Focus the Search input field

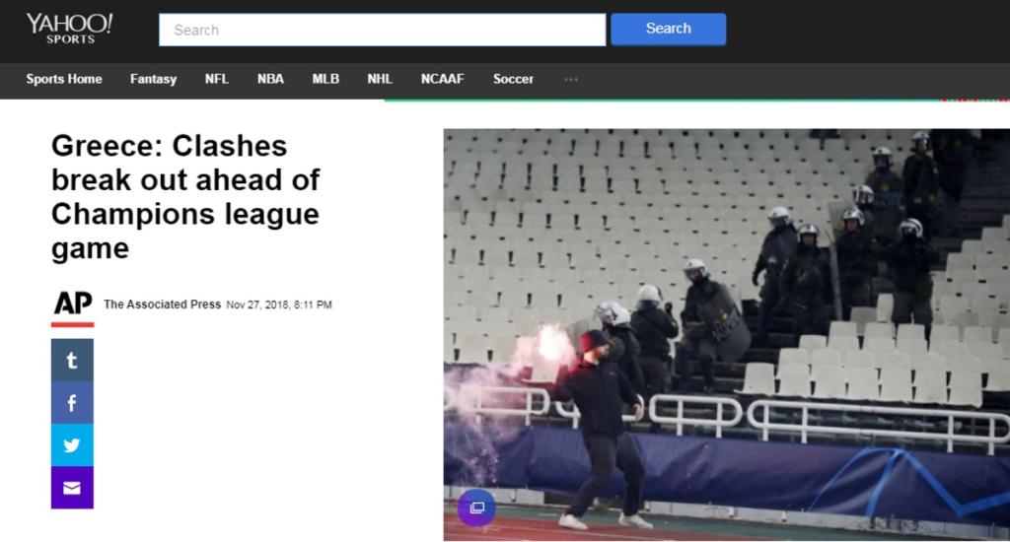tap(382, 30)
